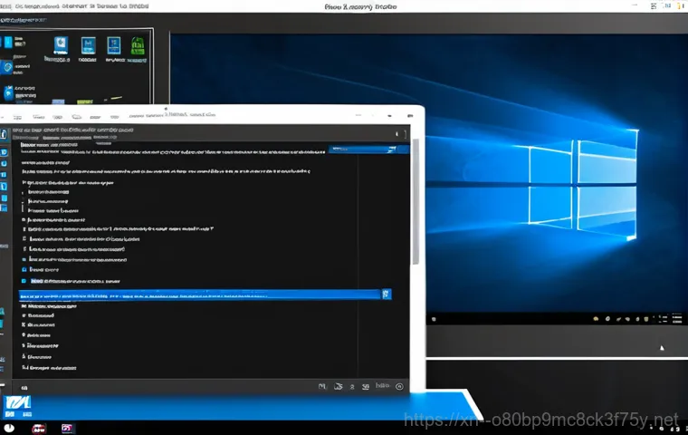Open the purple app icon on bottom taskbar
Image resolution: width=688 pixels, height=435 pixels.
click(67, 427)
